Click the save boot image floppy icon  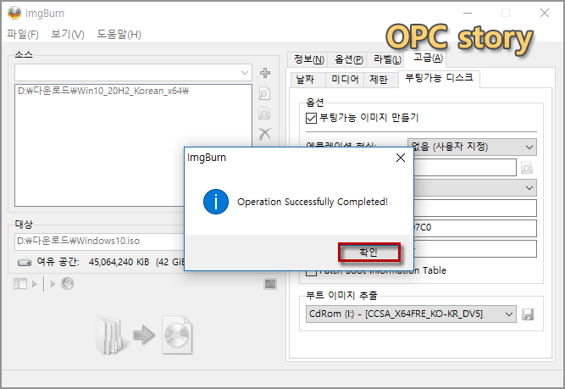[528, 314]
